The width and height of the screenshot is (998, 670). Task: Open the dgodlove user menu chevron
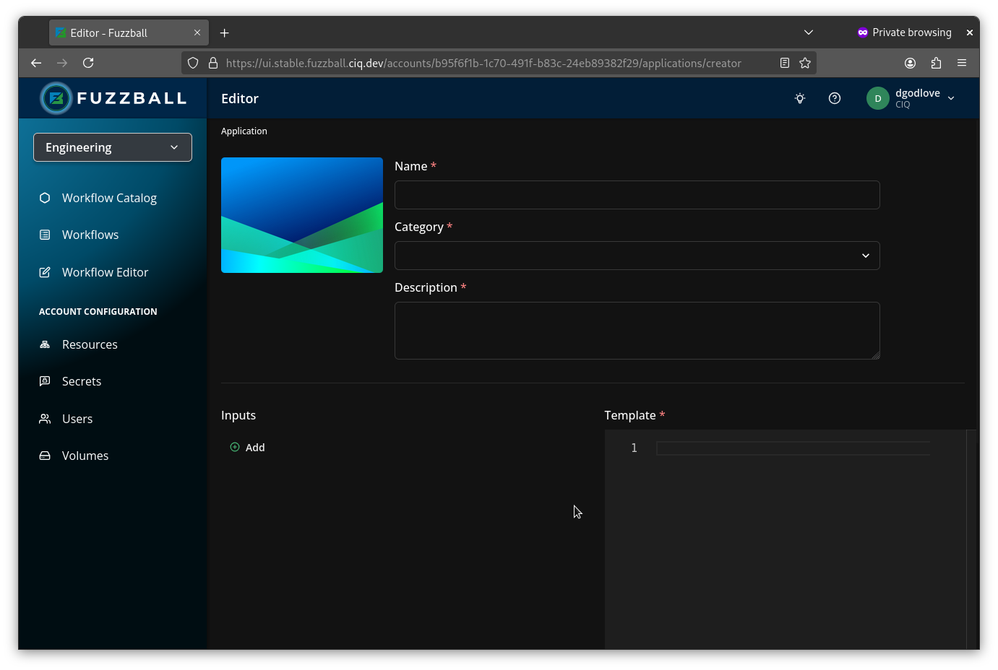point(951,97)
